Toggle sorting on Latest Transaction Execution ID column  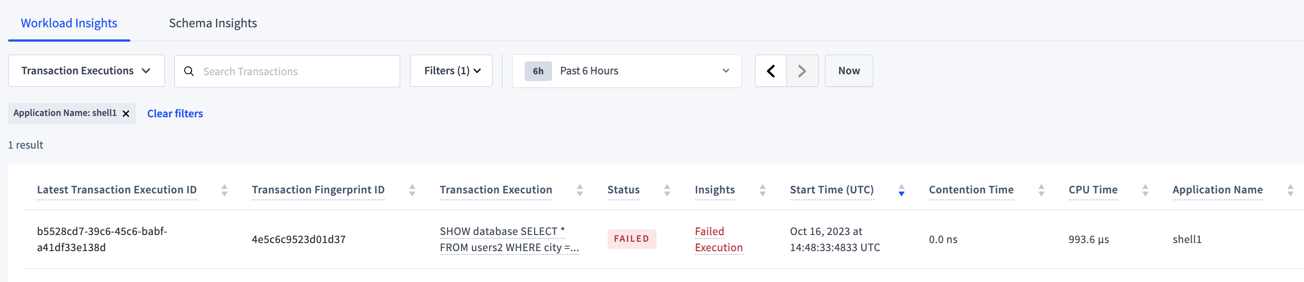click(x=225, y=190)
